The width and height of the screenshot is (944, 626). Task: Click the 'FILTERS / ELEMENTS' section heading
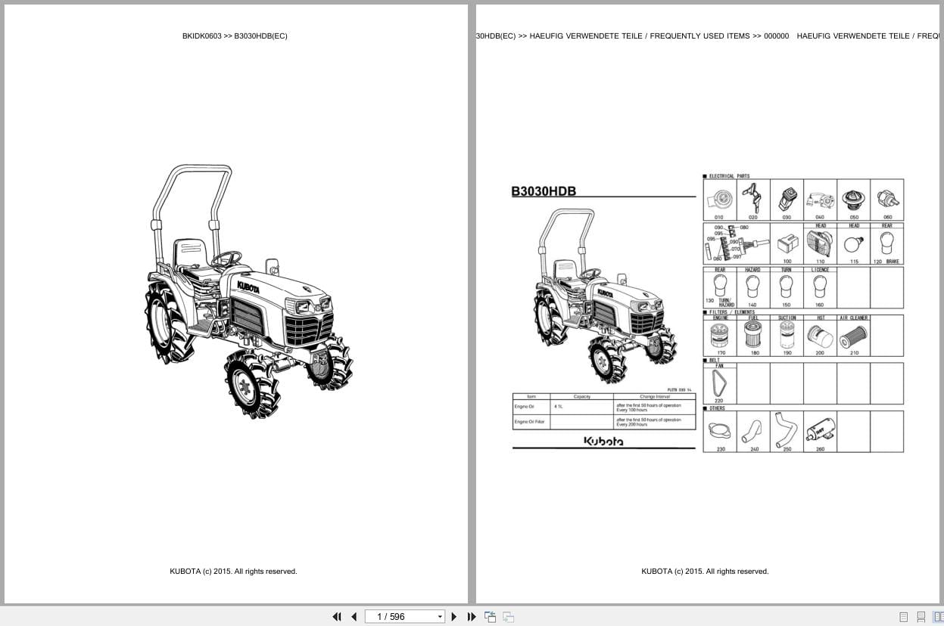pyautogui.click(x=731, y=312)
